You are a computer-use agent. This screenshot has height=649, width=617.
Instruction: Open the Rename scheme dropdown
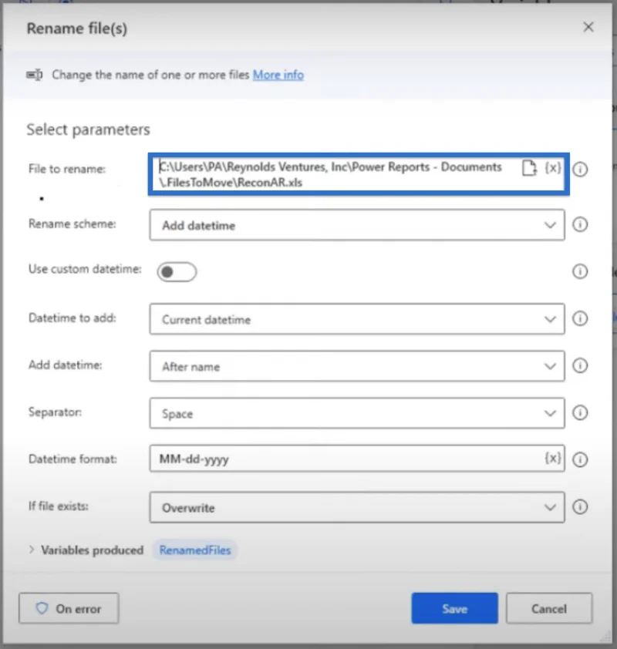(x=357, y=225)
